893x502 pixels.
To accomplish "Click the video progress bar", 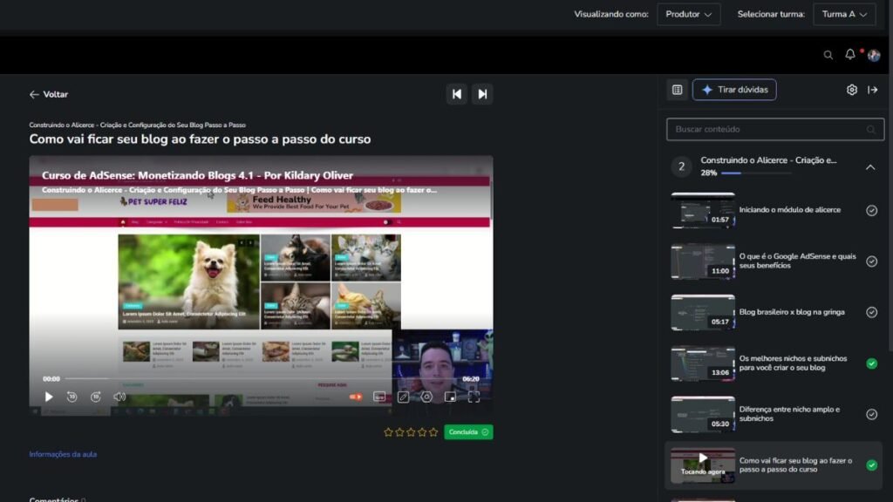I will (262, 379).
